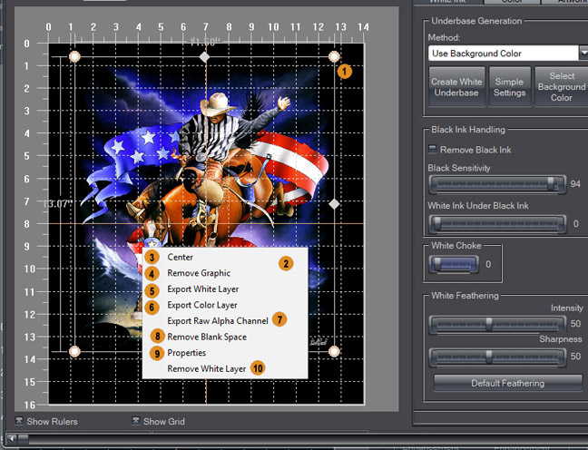Image resolution: width=588 pixels, height=450 pixels.
Task: Click the top-left corner resize handle
Action: (74, 56)
